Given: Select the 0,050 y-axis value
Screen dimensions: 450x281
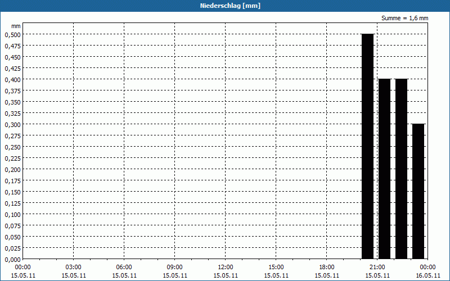Looking at the screenshot, I should pos(13,237).
